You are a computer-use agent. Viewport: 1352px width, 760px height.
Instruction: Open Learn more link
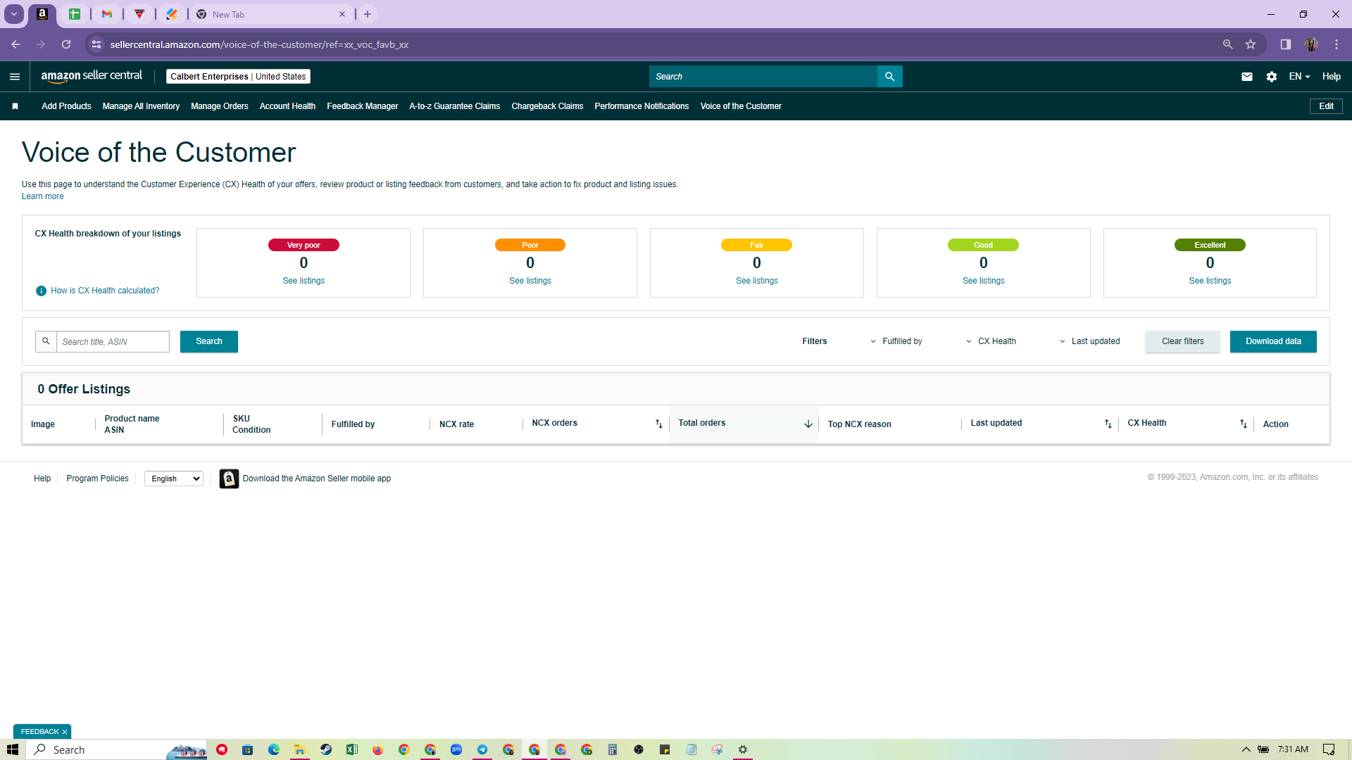click(x=42, y=196)
